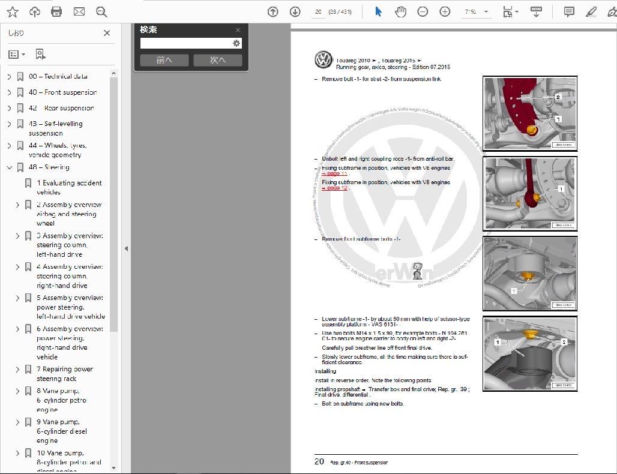
Task: Activate the selection arrow tool
Action: click(x=378, y=12)
